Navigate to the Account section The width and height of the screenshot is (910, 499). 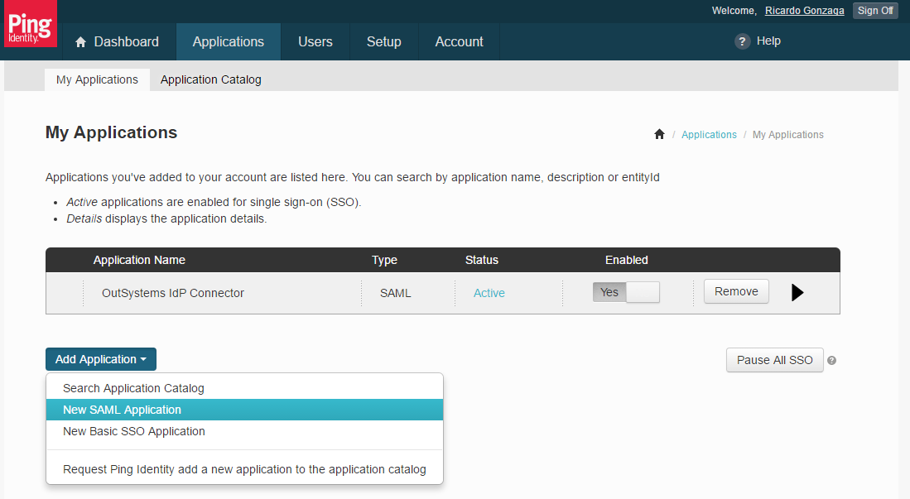tap(459, 41)
